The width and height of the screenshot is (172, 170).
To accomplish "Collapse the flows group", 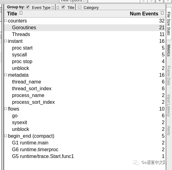I will 6,109.
